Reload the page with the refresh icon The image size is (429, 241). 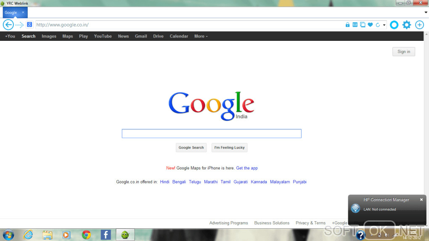(x=378, y=25)
